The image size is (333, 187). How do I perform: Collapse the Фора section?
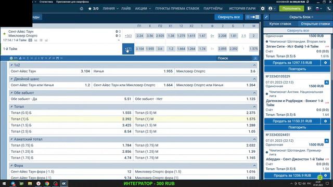(x=254, y=165)
